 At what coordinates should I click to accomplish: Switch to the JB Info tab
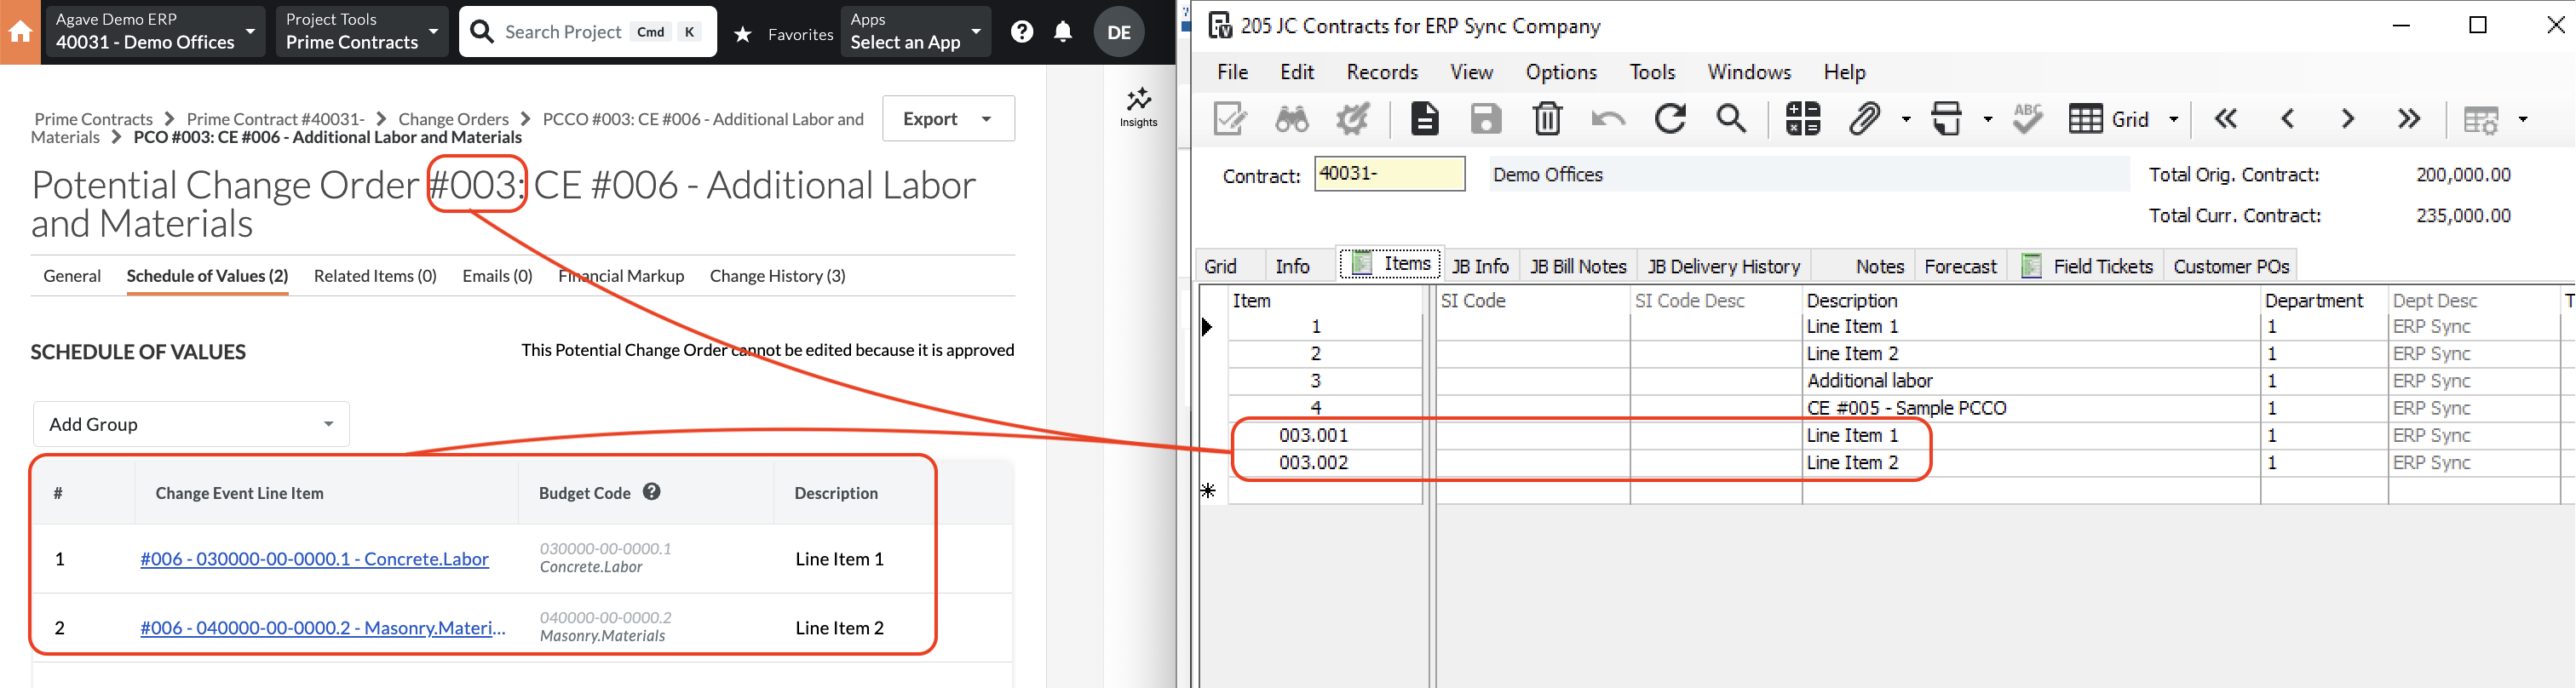coord(1480,266)
